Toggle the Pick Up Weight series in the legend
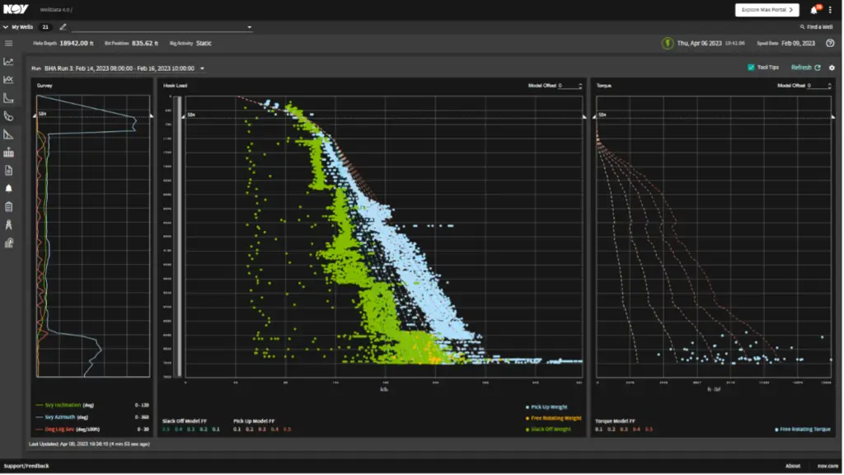 [547, 407]
